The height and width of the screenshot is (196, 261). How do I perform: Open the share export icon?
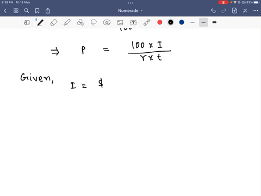coord(48,11)
